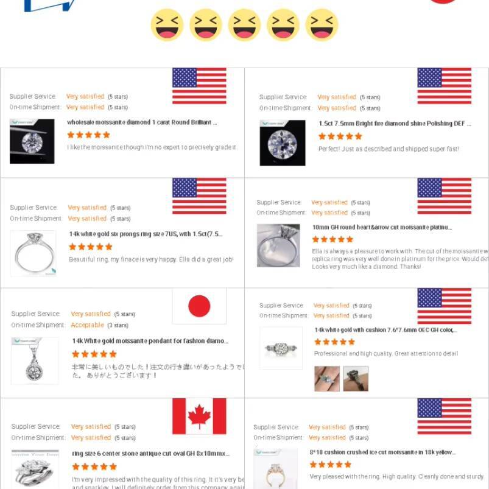Click star rating under the wholesale moissanite review
Viewport: 489px width, 489px height.
(x=88, y=135)
